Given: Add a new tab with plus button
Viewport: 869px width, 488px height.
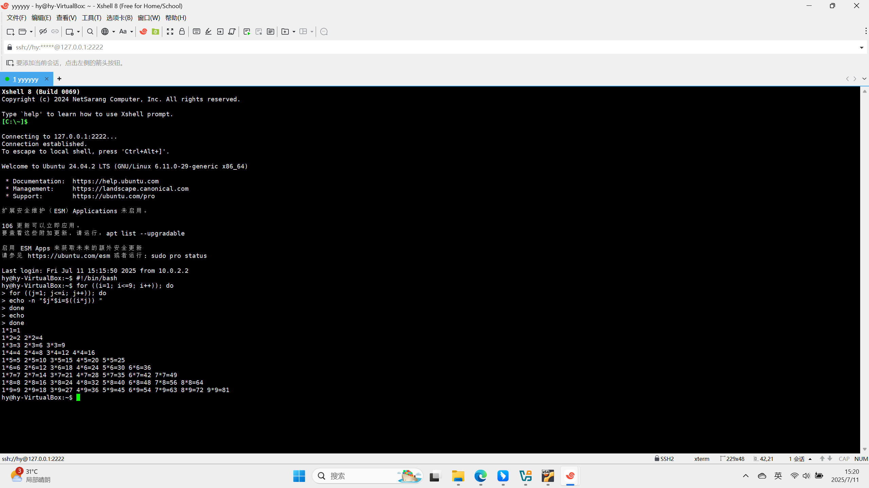Looking at the screenshot, I should pos(59,79).
